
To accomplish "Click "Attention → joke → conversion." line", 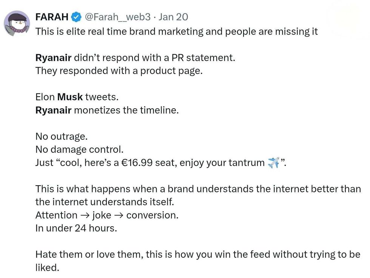I will click(107, 215).
